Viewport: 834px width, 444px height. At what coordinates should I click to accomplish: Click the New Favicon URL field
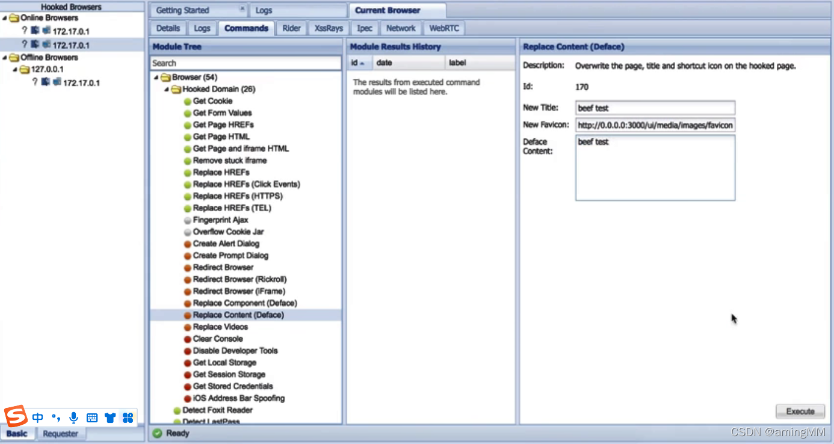[x=655, y=125]
